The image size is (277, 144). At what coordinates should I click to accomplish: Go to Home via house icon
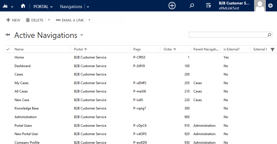pos(23,6)
